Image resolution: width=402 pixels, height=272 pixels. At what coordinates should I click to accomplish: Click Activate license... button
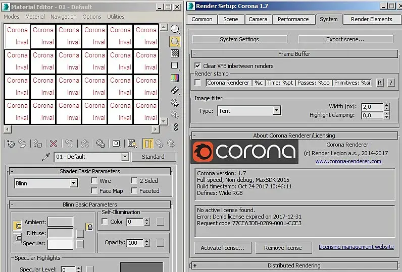click(x=223, y=248)
